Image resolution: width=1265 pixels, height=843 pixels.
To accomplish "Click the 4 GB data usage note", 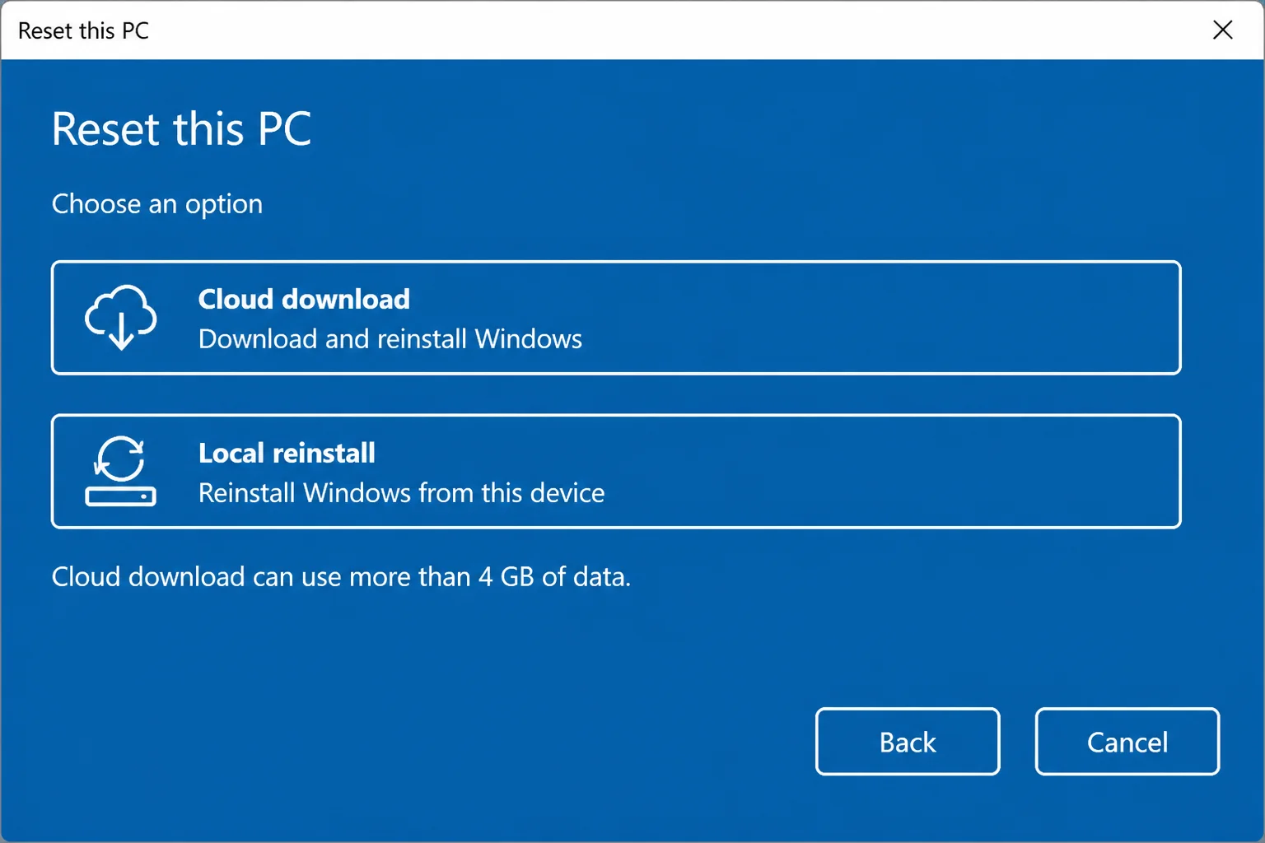I will click(341, 577).
